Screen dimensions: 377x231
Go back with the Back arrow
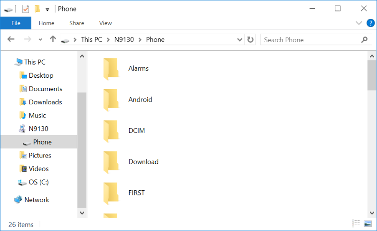click(11, 39)
